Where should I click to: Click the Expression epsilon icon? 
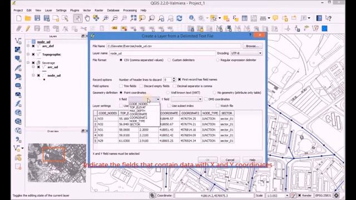(x=235, y=18)
